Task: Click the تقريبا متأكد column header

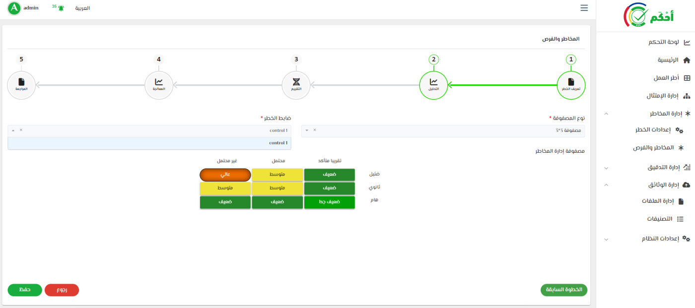Action: coord(330,161)
